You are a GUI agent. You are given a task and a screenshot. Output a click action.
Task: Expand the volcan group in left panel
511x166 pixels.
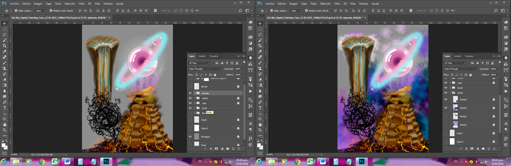(x=195, y=98)
